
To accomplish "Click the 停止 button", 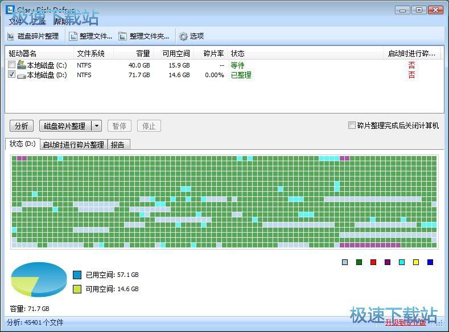I will pyautogui.click(x=149, y=125).
